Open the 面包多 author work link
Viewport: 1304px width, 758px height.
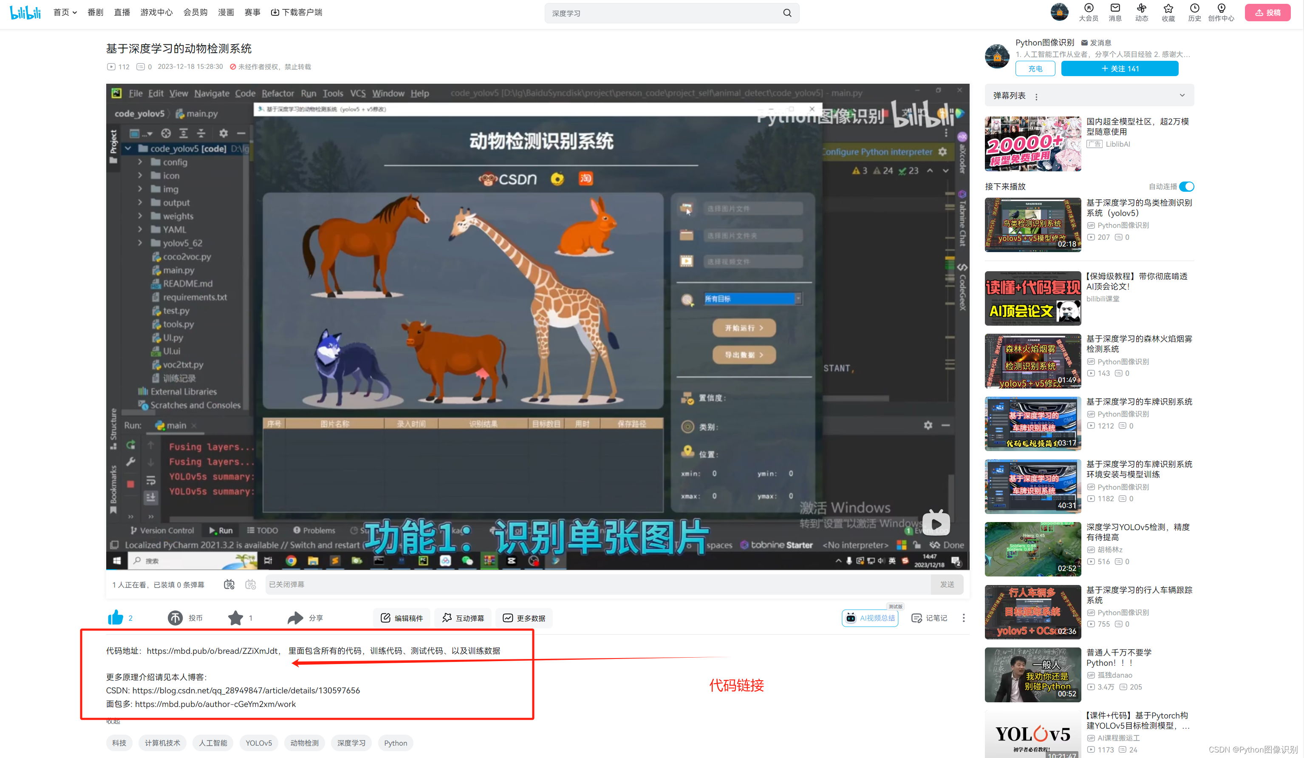(x=215, y=704)
